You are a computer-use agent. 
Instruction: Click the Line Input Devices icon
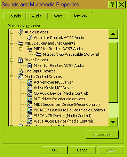pos(21,71)
